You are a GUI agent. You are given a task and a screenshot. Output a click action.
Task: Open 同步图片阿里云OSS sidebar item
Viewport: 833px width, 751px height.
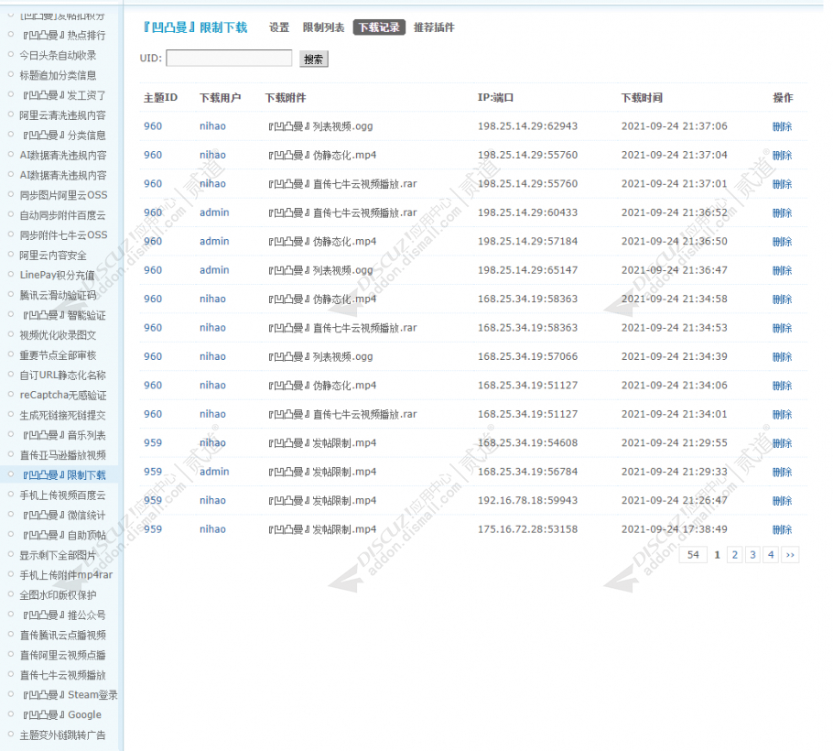63,195
